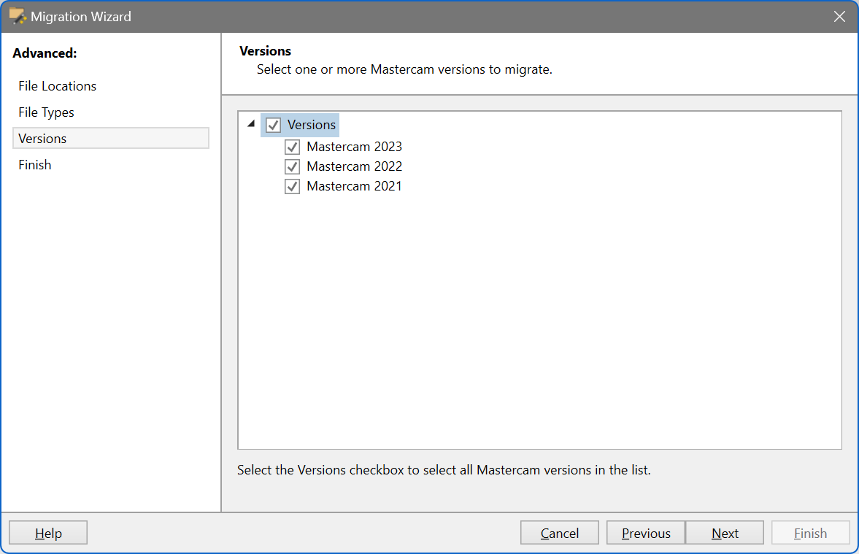Go to the File Locations step
This screenshot has width=859, height=554.
click(x=57, y=86)
